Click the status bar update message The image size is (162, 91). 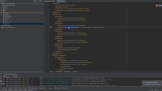pos(18,90)
